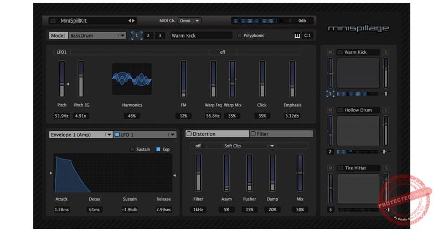Solo the Warm Kick channel
Screen dimensions: 443x231
point(385,52)
